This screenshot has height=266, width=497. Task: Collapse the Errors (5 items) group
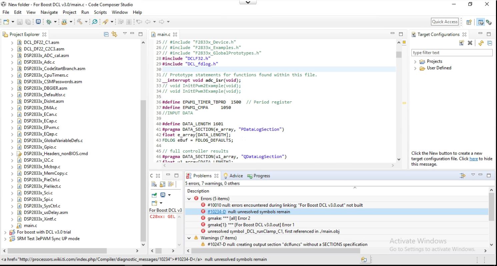click(x=189, y=199)
